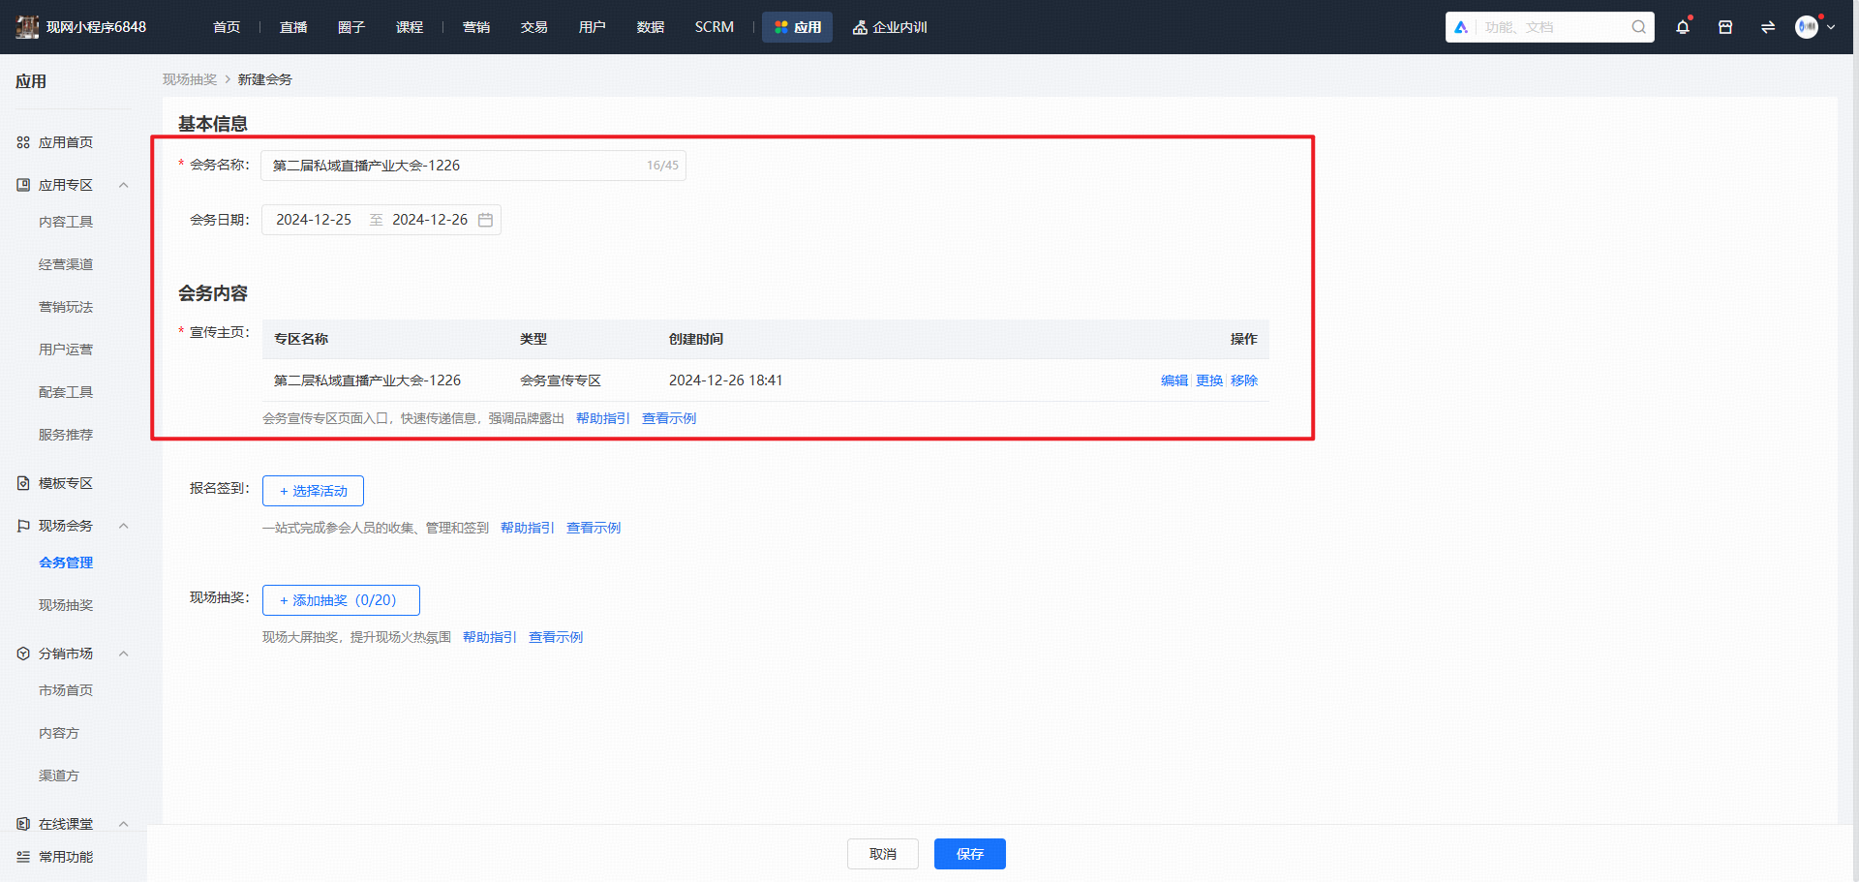Open 渠道方 in sidebar
This screenshot has width=1859, height=882.
click(x=59, y=776)
